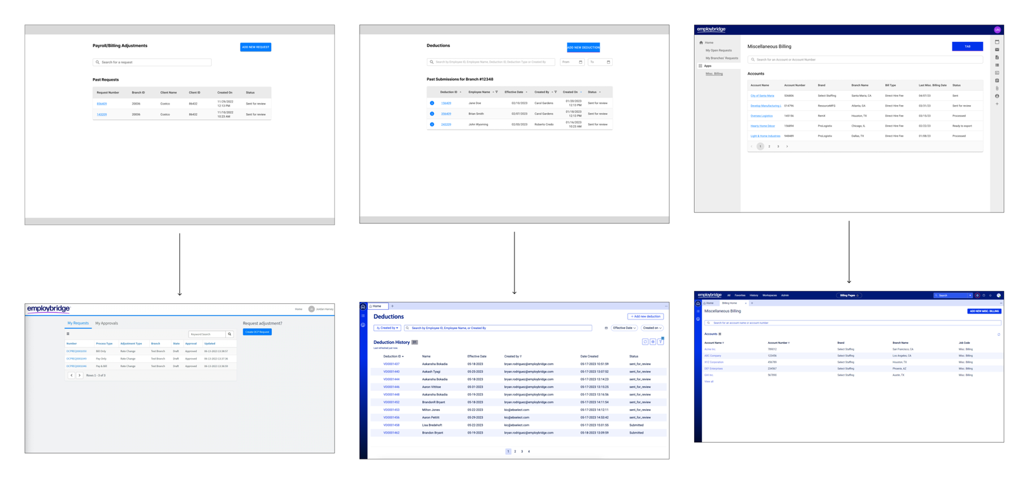Click the funnel filter icon in Deduction History

point(660,342)
